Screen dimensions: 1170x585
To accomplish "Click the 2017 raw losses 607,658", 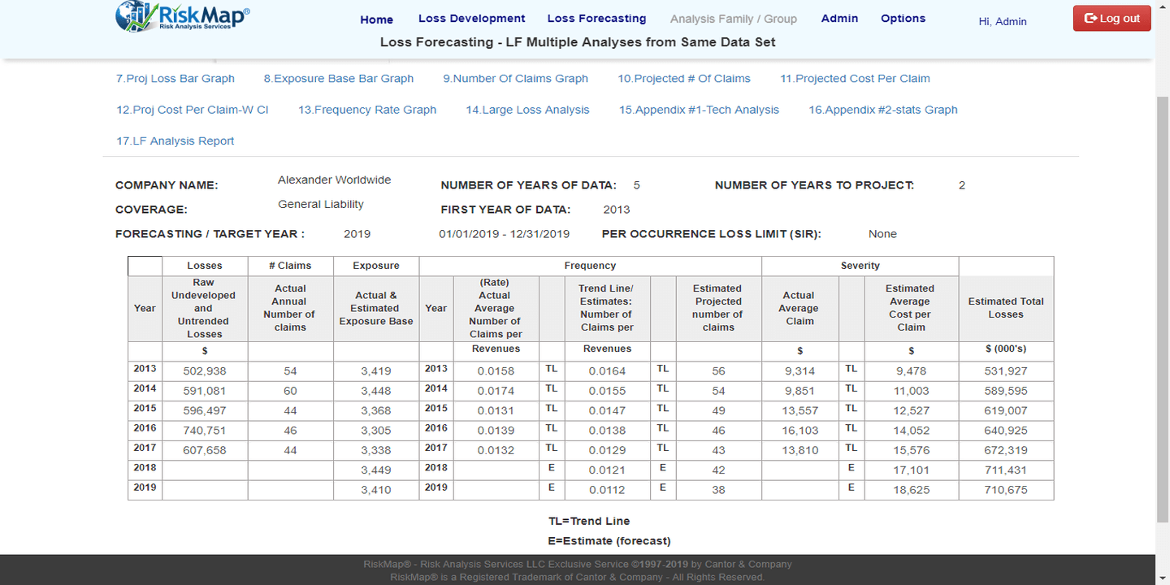I will (205, 450).
